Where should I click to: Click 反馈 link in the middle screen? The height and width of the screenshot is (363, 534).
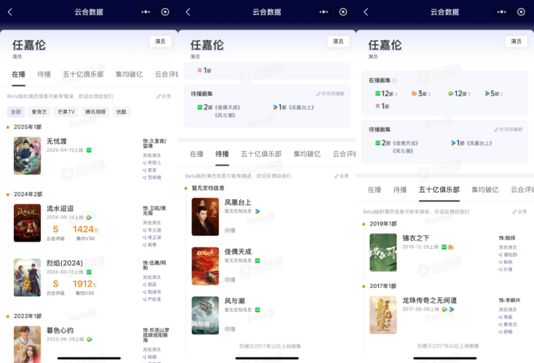click(x=342, y=176)
